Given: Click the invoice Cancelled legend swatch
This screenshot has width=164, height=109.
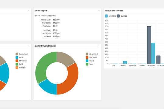Looking at the screenshot, I should [x=17, y=54].
